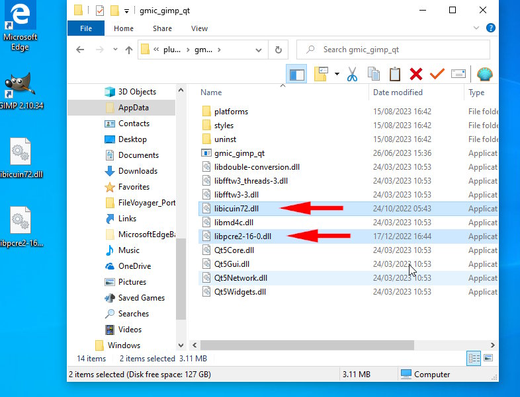
Task: Expand the ribbon with the chevron
Action: tap(476, 28)
